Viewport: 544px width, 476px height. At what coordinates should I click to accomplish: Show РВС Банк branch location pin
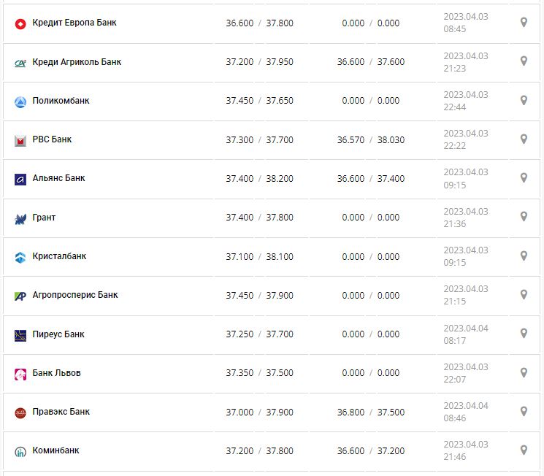tap(524, 139)
